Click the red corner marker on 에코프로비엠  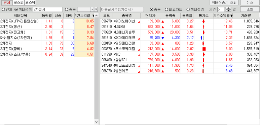pyautogui.click(x=139, y=66)
